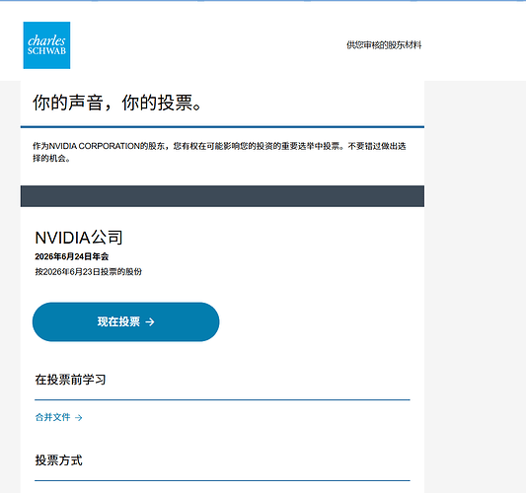Click the 投票方式 section heading
This screenshot has width=526, height=493.
point(58,460)
